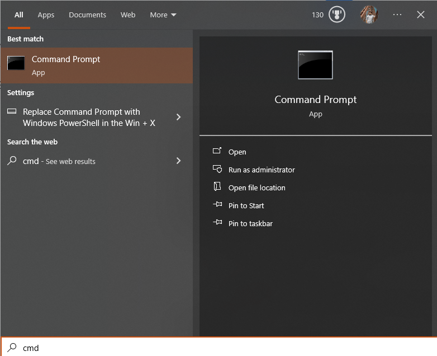This screenshot has width=437, height=356.
Task: Open the three-dots options menu
Action: [x=397, y=15]
